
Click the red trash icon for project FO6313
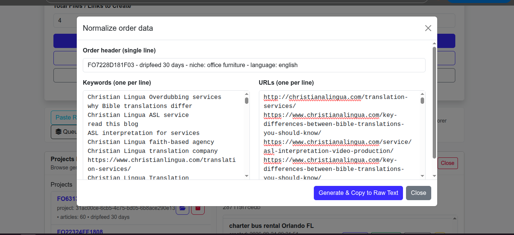pos(198,208)
